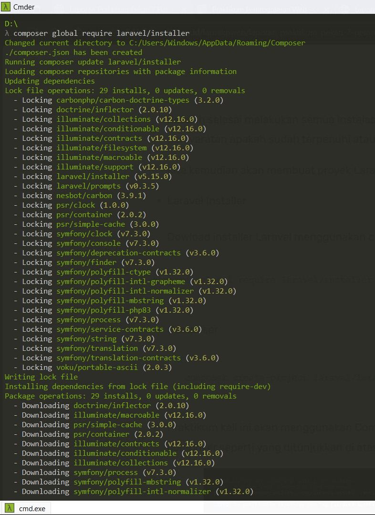Click the 'Package operations' summary line
The width and height of the screenshot is (375, 515).
coord(121,396)
